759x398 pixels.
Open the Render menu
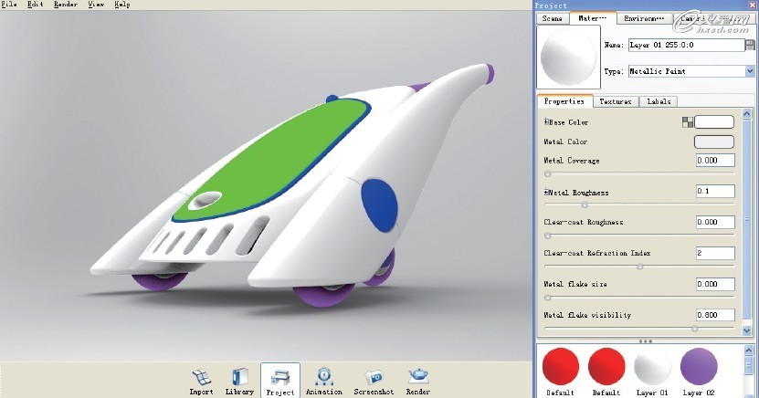[x=66, y=5]
